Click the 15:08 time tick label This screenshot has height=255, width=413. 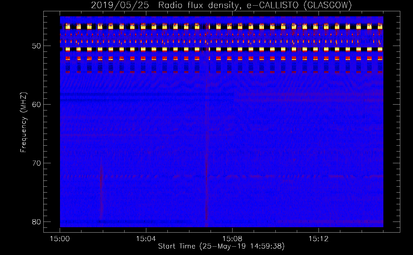coord(232,239)
